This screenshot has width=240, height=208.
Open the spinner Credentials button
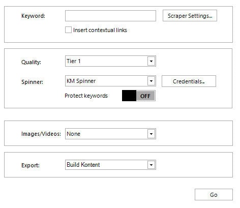(x=189, y=81)
